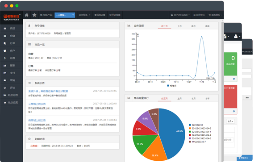This screenshot has height=163, width=254.
Task: Click the 添加店铺 top bar button
Action: 100,15
